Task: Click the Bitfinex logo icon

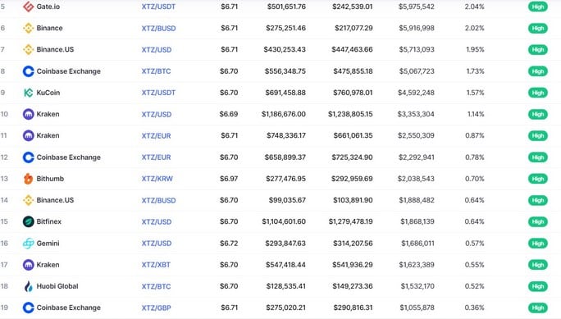Action: [28, 221]
